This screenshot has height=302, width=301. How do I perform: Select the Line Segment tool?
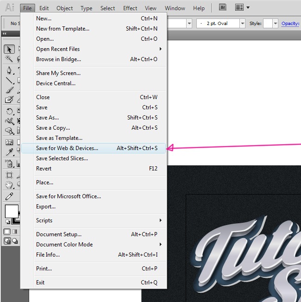(9, 80)
